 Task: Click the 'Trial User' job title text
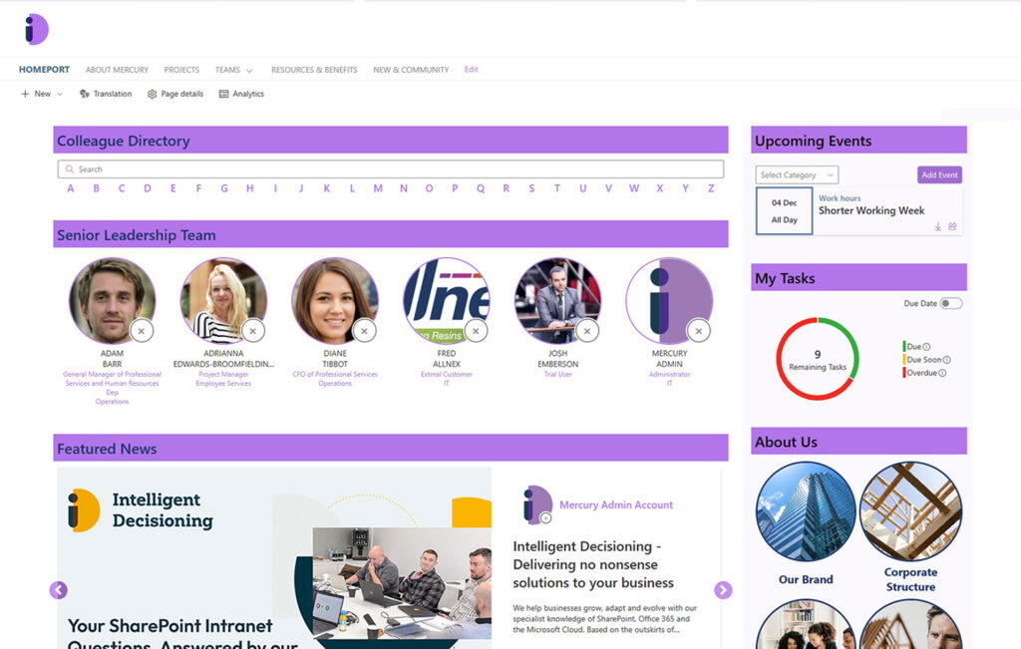pos(557,374)
